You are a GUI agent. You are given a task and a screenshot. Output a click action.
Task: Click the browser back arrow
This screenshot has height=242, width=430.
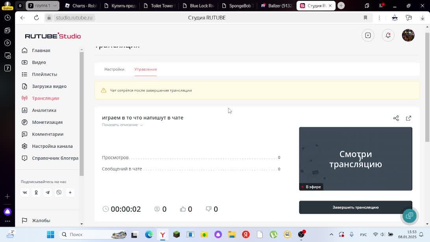tap(23, 18)
